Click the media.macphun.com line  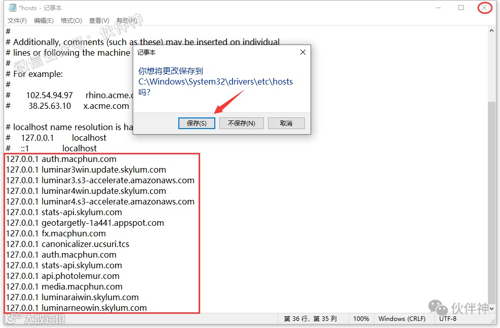[x=64, y=287]
